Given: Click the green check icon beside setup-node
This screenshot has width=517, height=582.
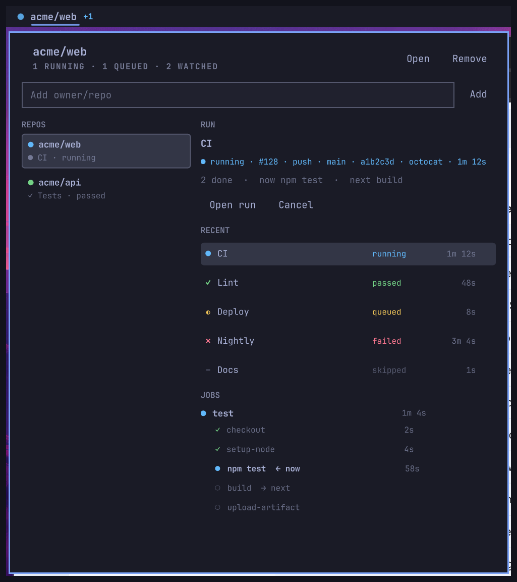Looking at the screenshot, I should [x=218, y=449].
